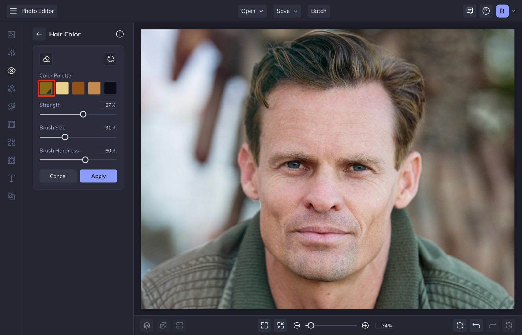Undo the last edit

click(x=476, y=325)
